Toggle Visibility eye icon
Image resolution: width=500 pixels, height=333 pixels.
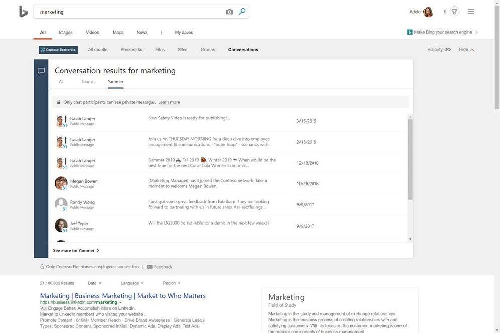tap(448, 49)
